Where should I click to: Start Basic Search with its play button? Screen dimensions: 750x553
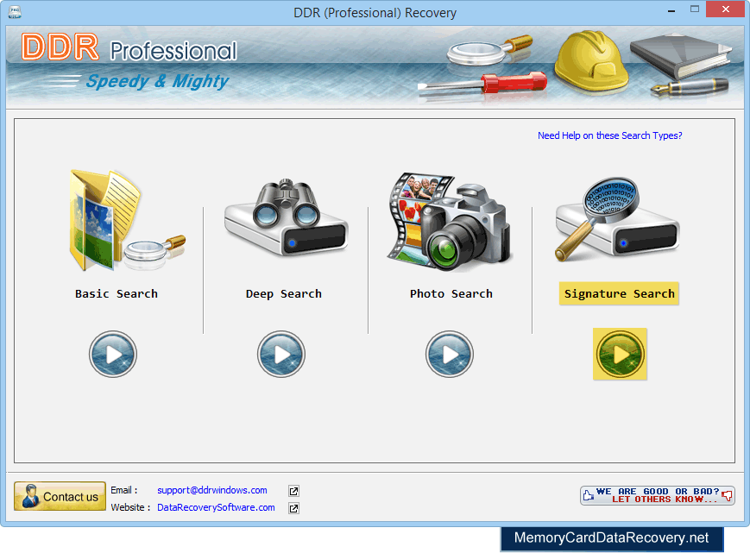[x=113, y=355]
